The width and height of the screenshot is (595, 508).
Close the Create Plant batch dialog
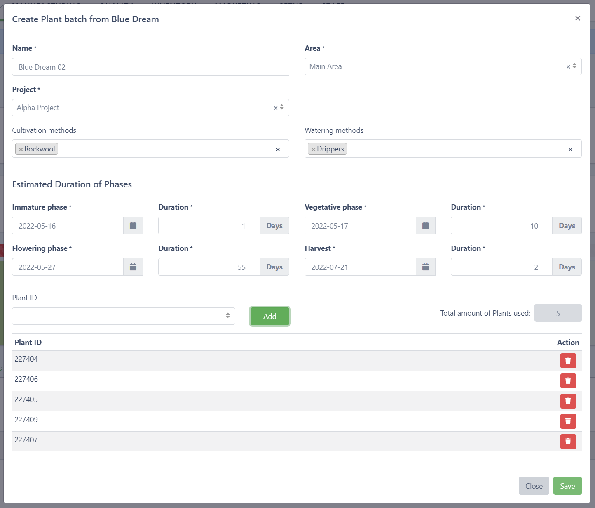click(x=577, y=18)
